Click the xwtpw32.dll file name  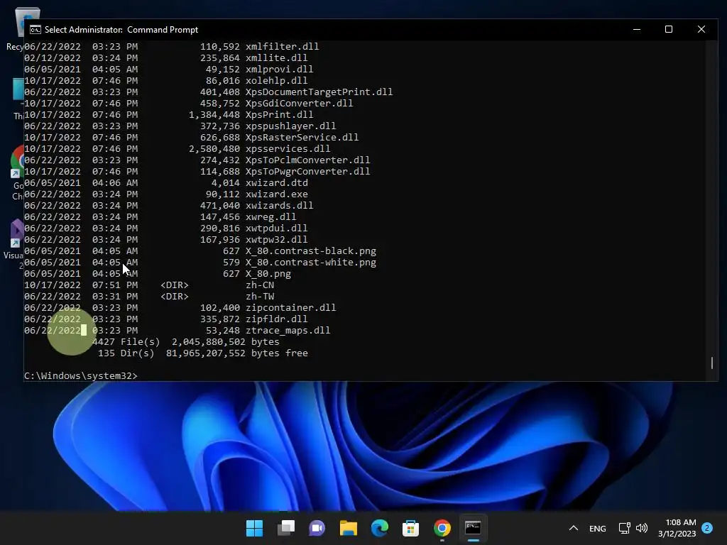point(276,240)
